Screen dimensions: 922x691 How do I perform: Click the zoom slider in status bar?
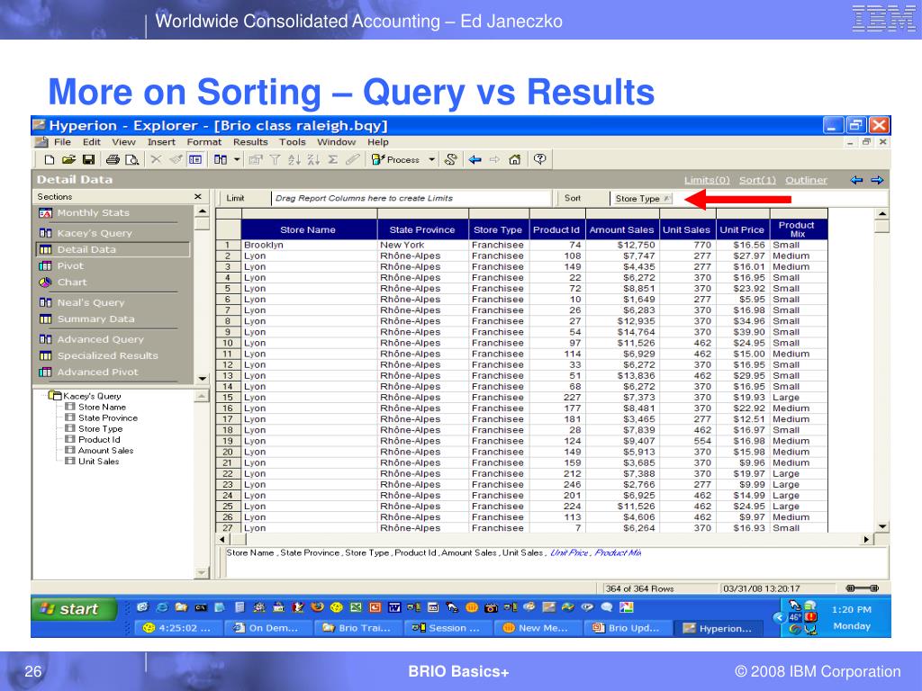coord(862,588)
